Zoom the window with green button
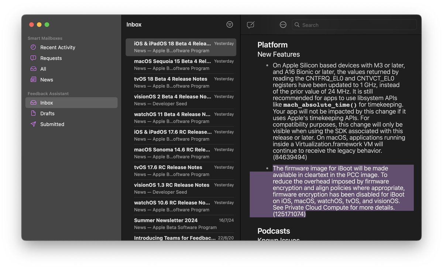Viewport: 443px width, 269px height. coord(47,25)
